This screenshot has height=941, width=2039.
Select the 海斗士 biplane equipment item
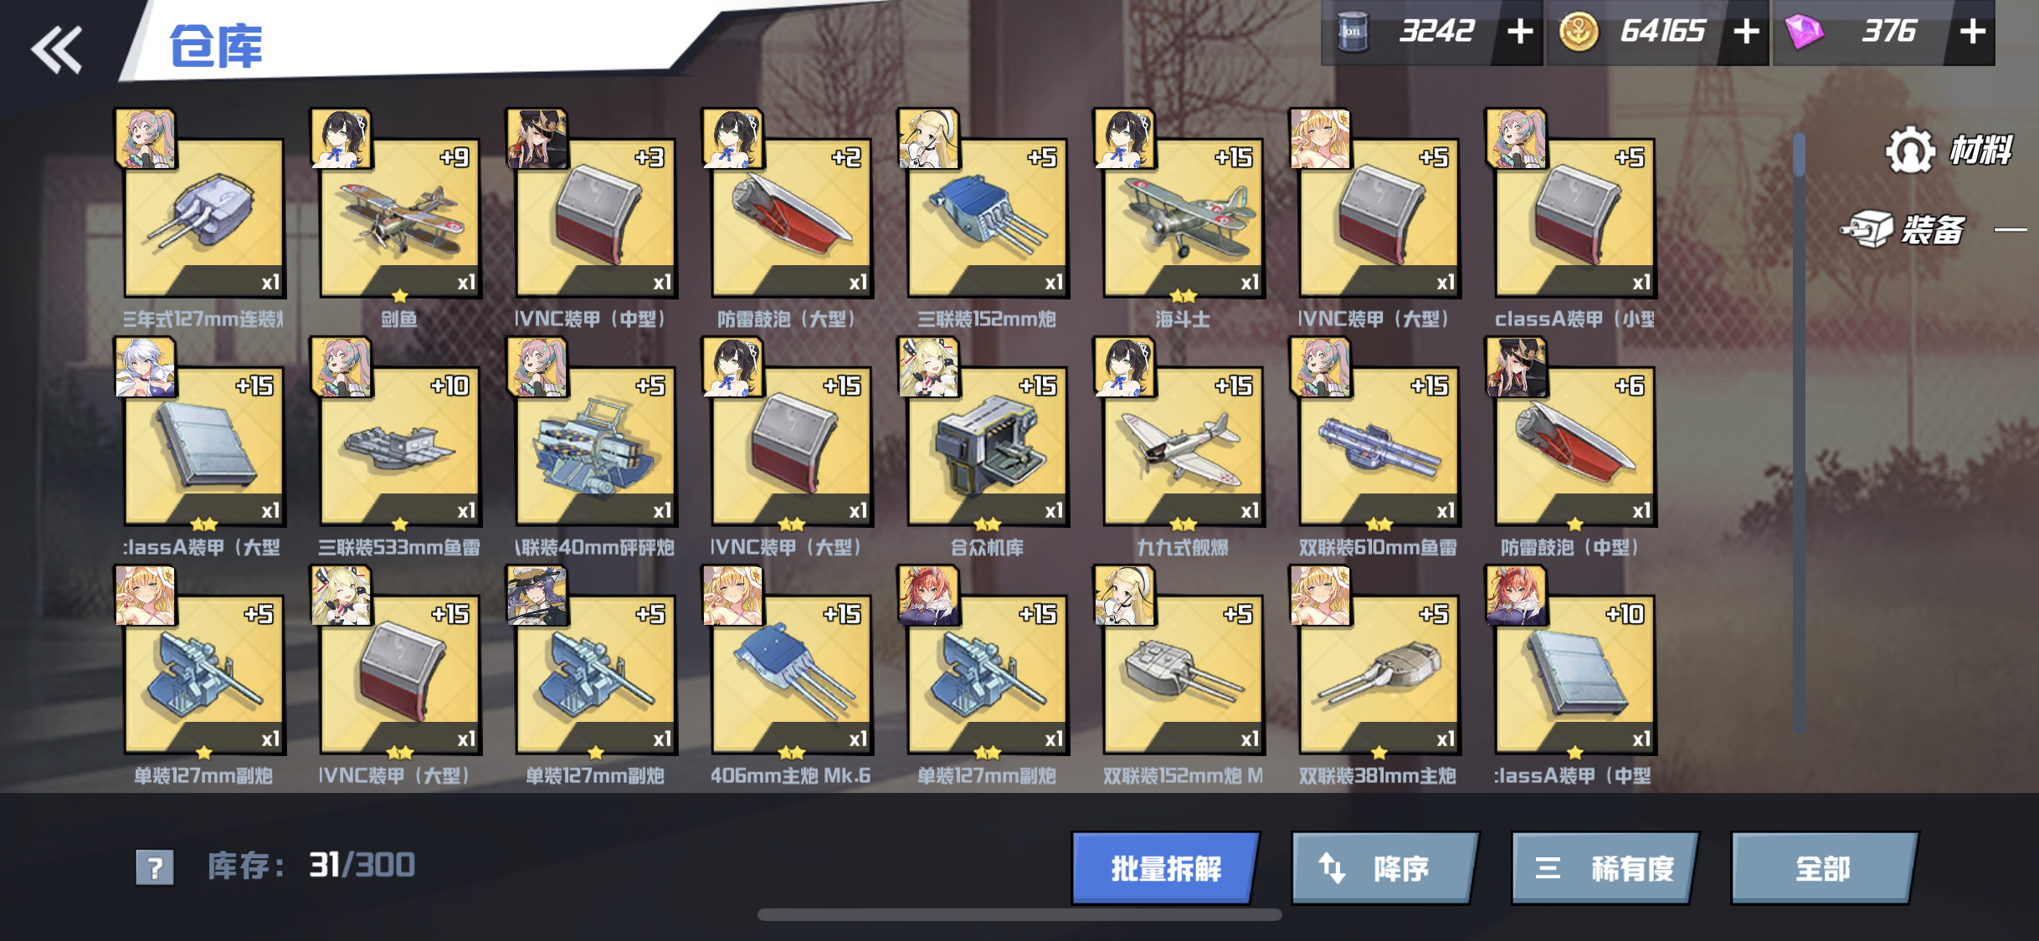[1184, 217]
